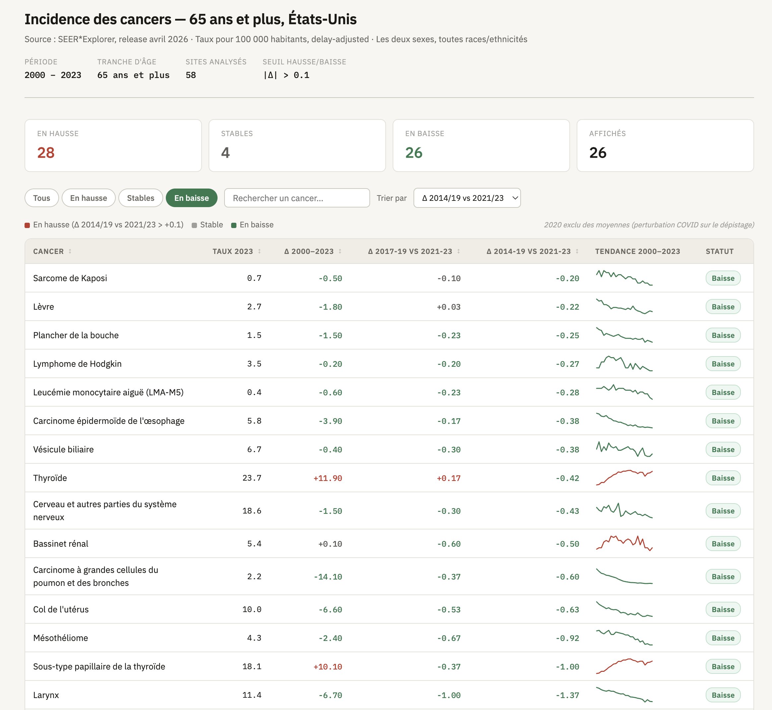Image resolution: width=772 pixels, height=710 pixels.
Task: Click the Bassinet rénal red sparkline
Action: point(624,543)
